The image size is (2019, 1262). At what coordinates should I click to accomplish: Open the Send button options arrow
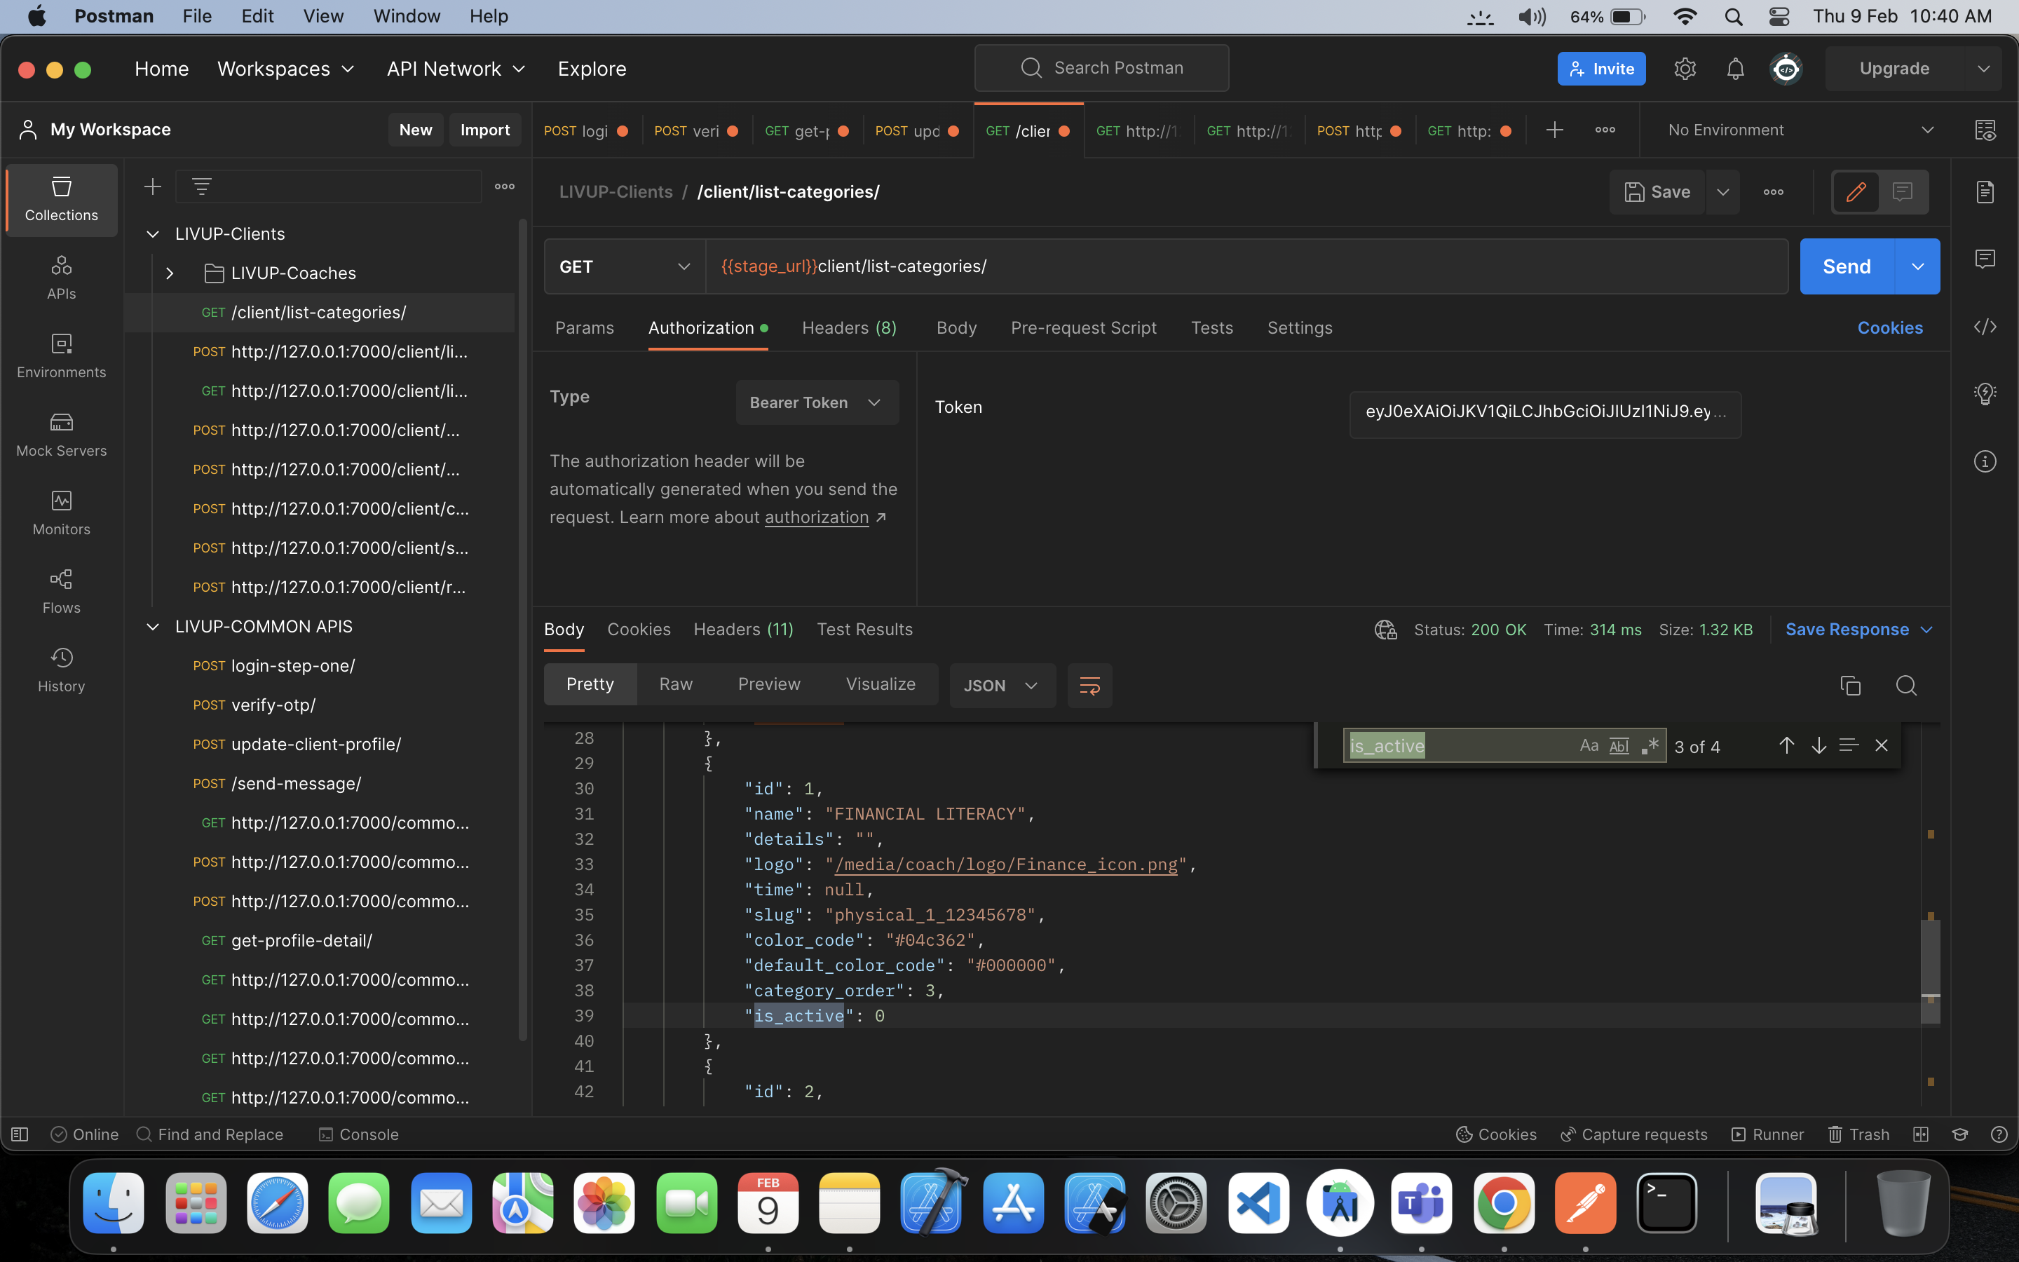coord(1917,266)
